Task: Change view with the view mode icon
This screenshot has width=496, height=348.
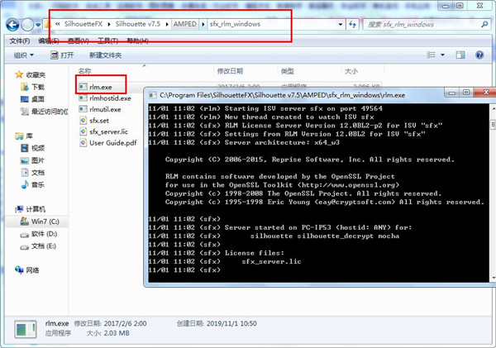Action: click(431, 55)
